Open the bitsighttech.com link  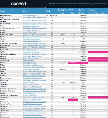click(x=33, y=65)
